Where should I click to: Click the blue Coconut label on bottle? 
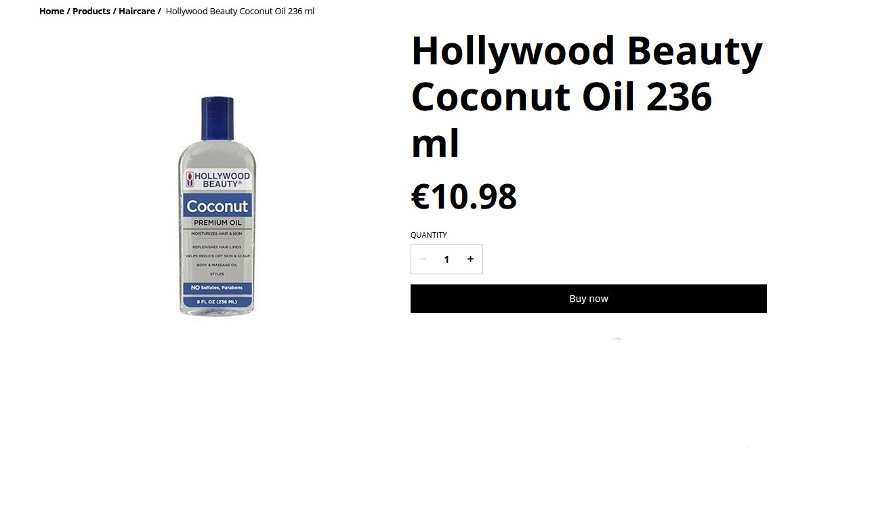point(217,206)
